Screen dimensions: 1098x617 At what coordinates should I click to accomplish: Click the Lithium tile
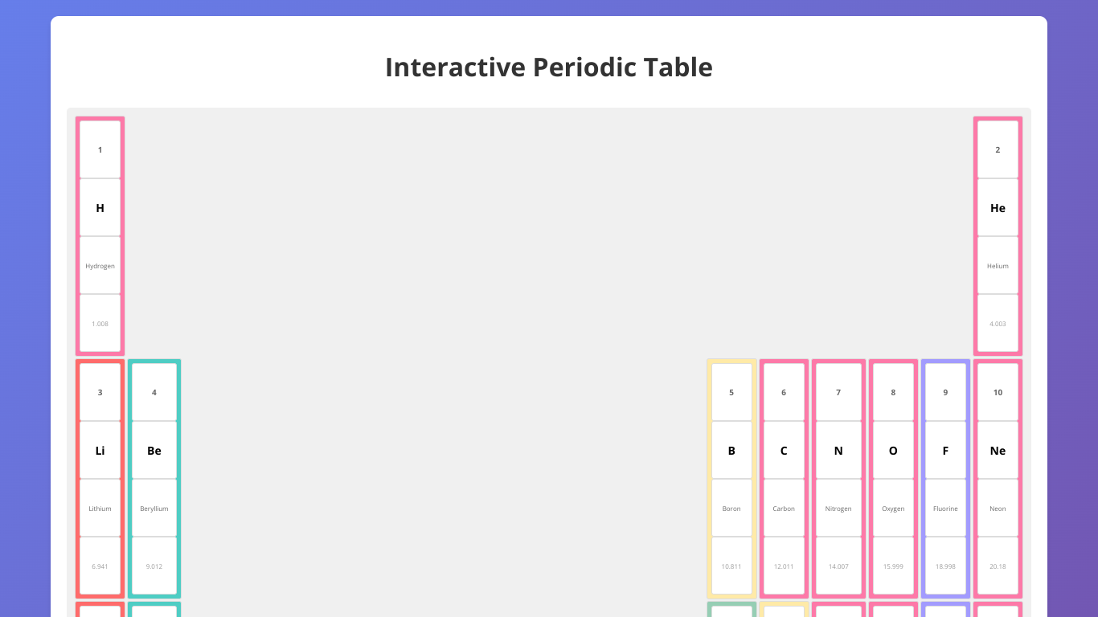pyautogui.click(x=100, y=478)
